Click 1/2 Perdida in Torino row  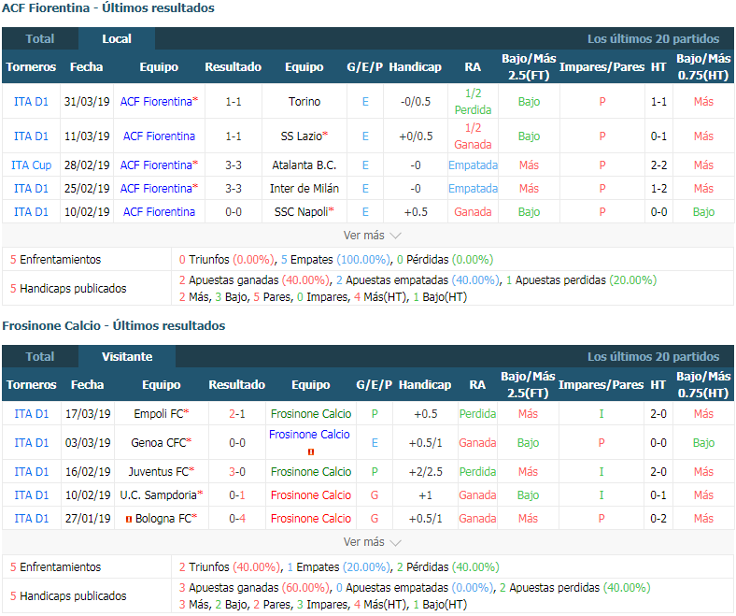tap(473, 102)
